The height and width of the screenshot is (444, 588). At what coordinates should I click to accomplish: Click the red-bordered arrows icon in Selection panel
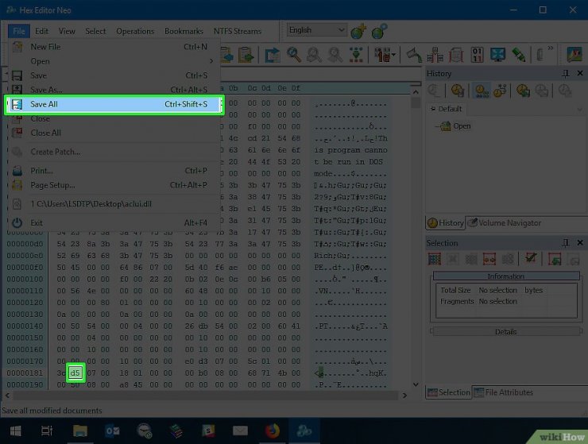[489, 259]
